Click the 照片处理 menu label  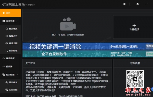(10, 75)
